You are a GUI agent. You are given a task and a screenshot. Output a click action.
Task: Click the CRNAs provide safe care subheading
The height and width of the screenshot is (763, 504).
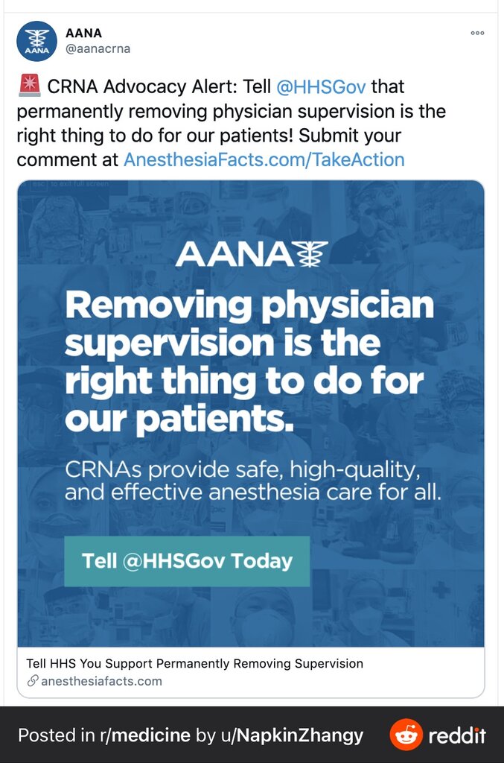click(x=252, y=481)
